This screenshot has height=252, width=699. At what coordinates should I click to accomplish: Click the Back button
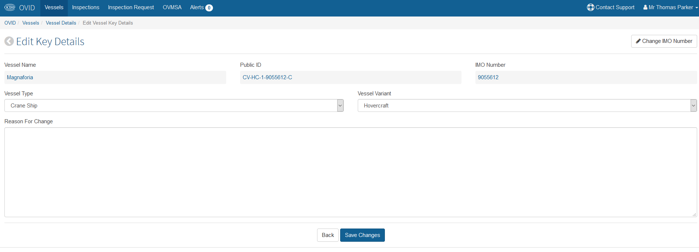(328, 235)
